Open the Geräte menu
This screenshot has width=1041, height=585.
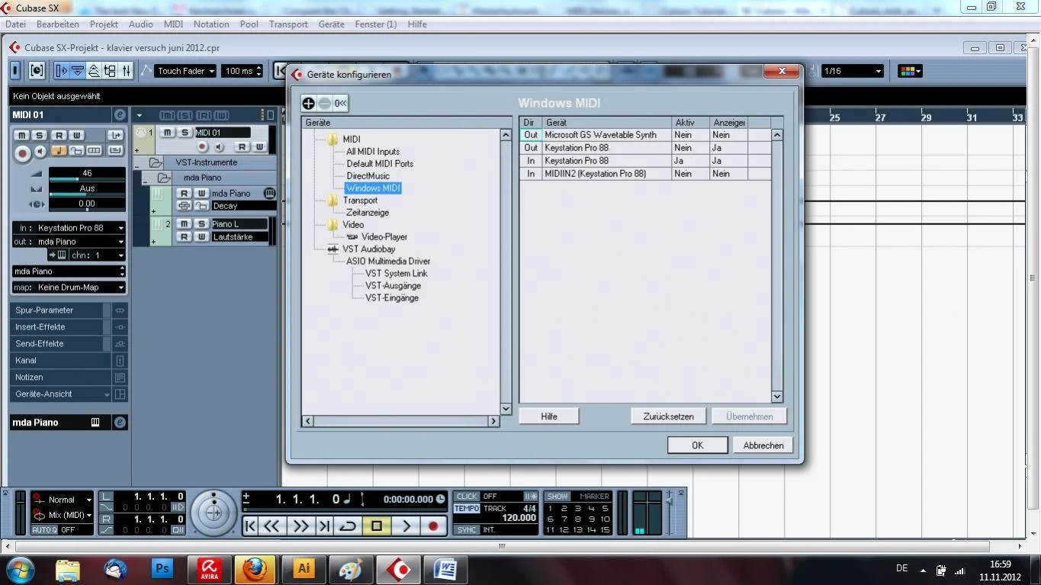331,24
